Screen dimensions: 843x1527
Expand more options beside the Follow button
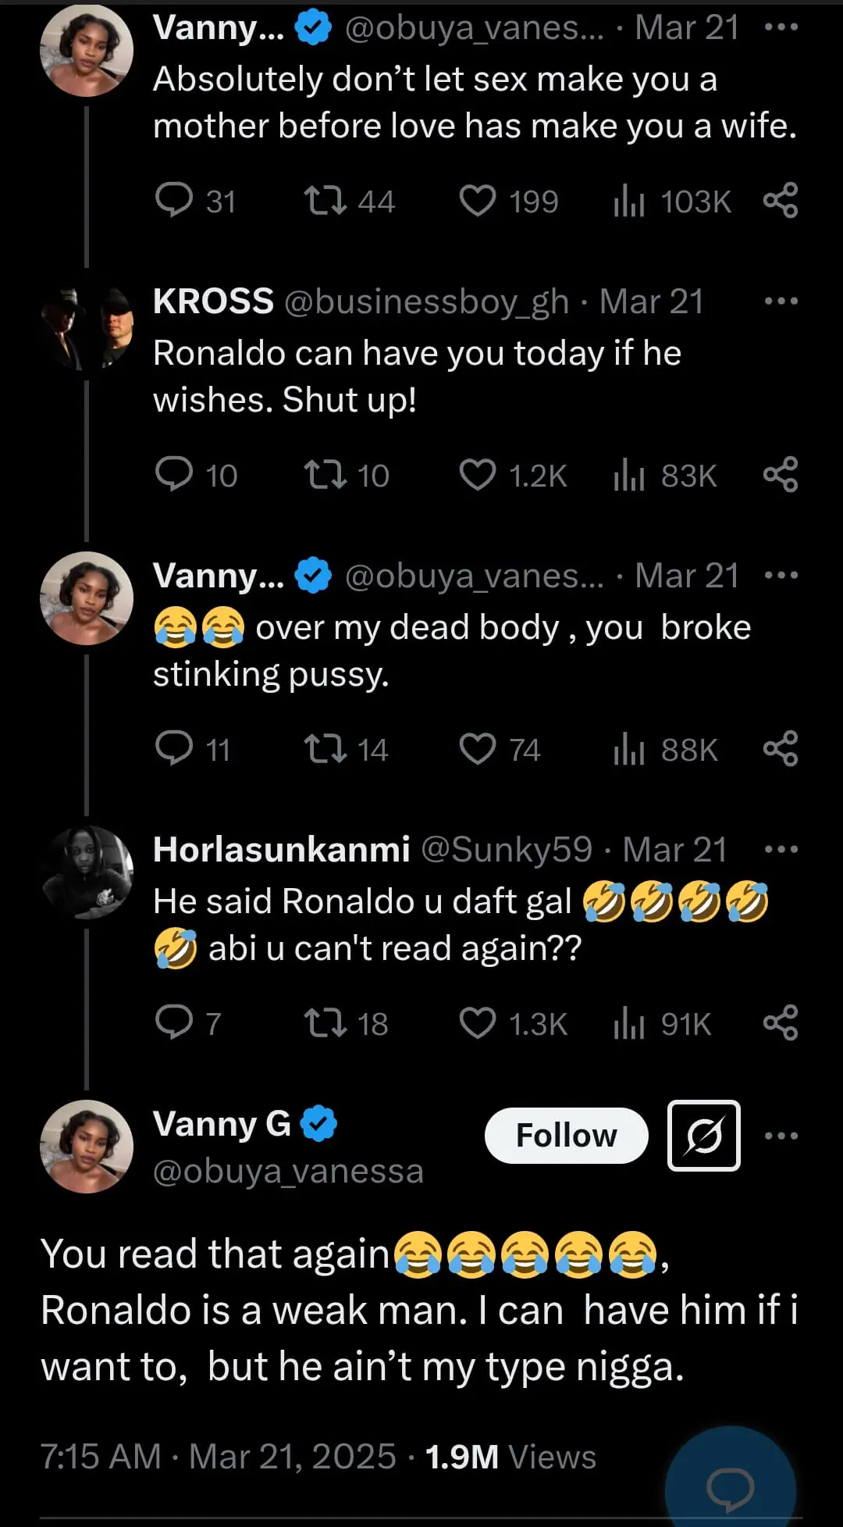[x=781, y=1136]
